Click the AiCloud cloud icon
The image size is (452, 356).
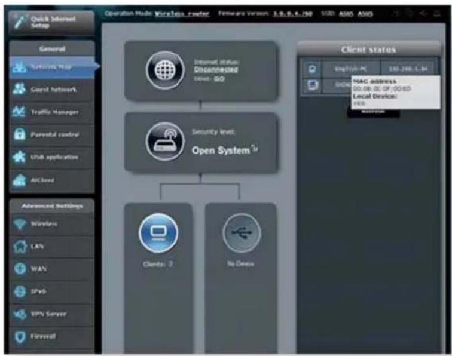pyautogui.click(x=19, y=180)
